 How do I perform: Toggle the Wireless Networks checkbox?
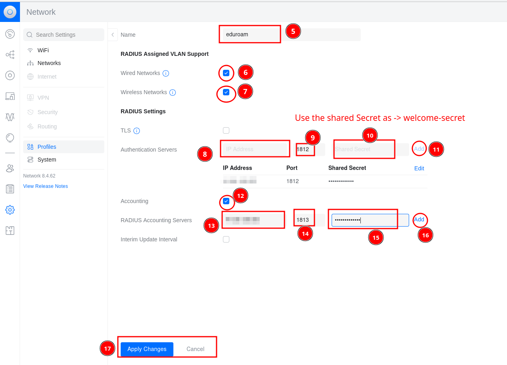tap(226, 92)
